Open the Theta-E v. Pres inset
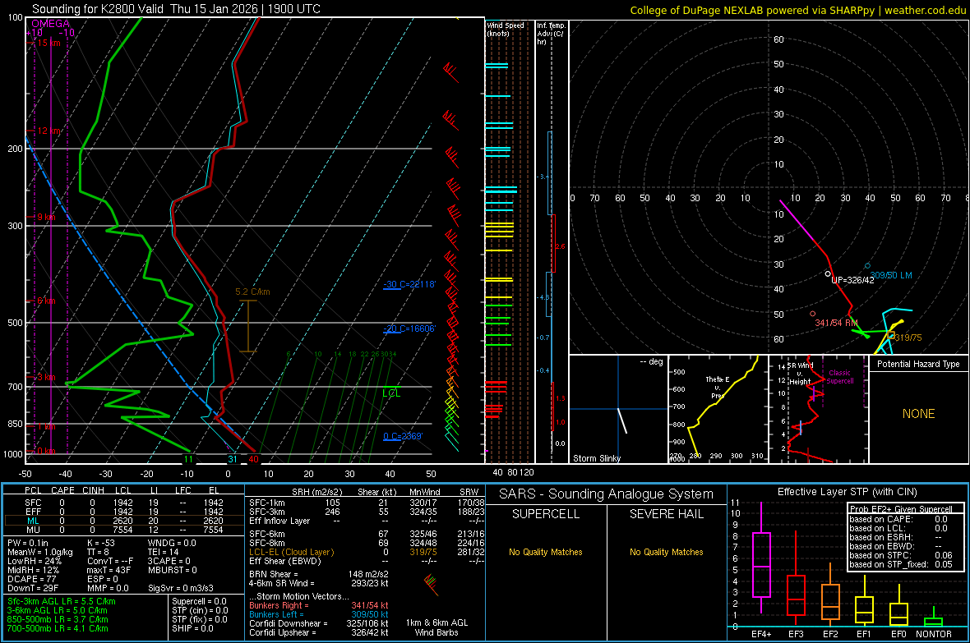970x643 pixels. point(718,409)
